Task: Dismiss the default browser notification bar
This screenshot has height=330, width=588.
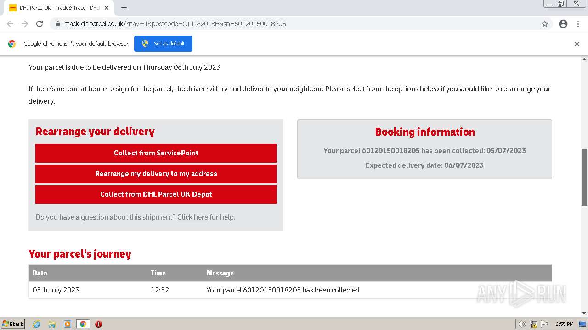Action: click(577, 44)
